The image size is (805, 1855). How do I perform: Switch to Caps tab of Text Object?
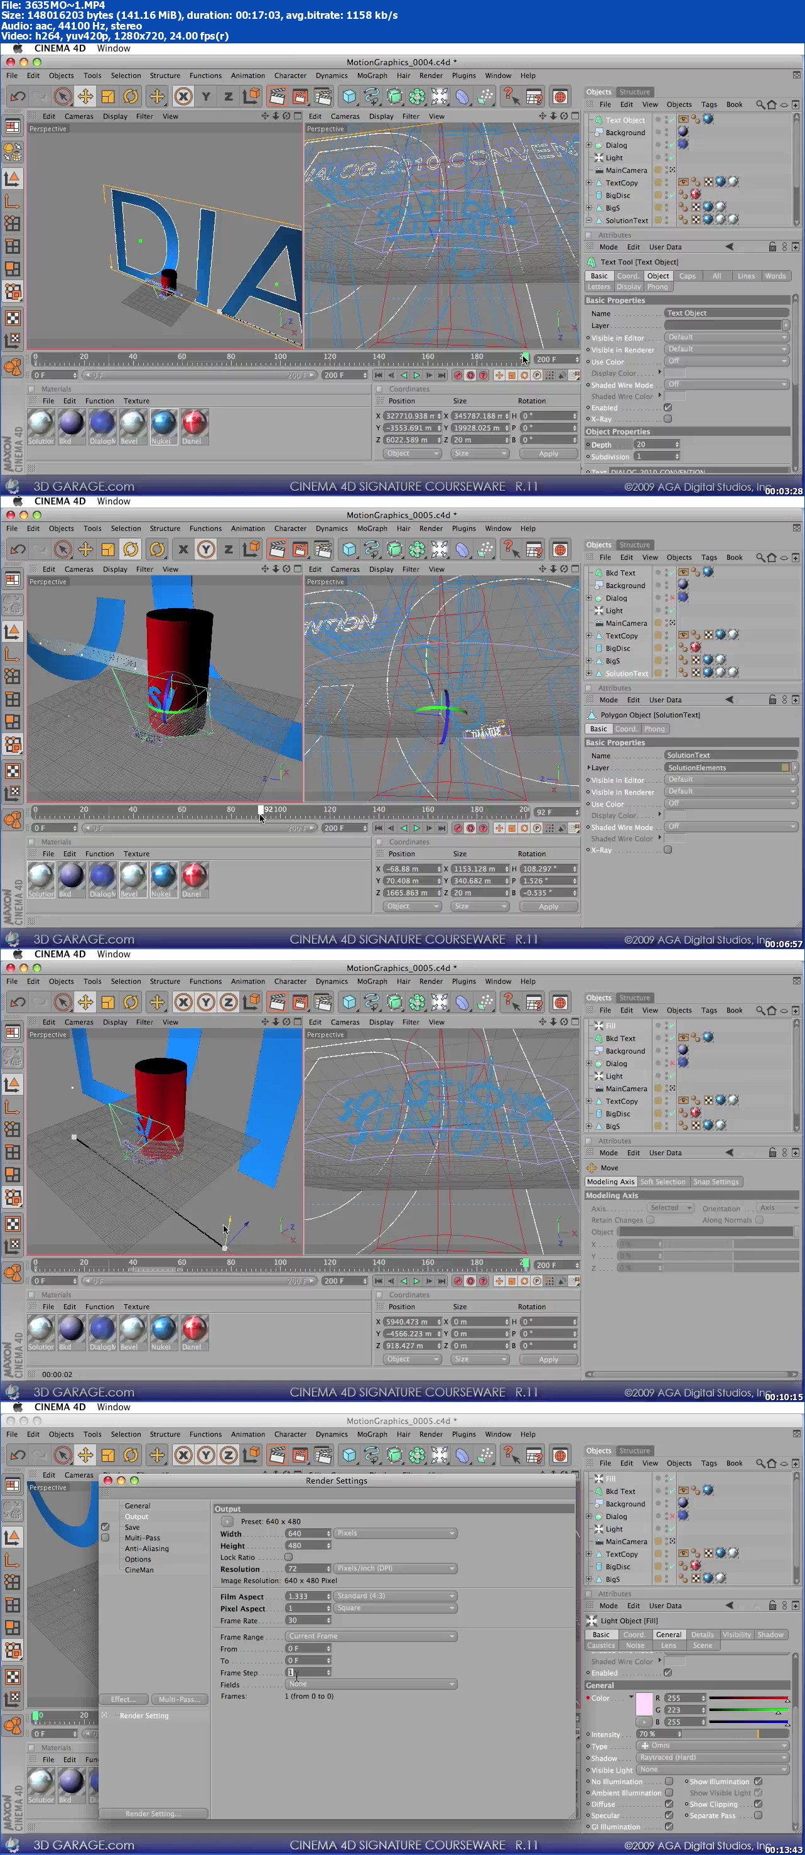(687, 276)
